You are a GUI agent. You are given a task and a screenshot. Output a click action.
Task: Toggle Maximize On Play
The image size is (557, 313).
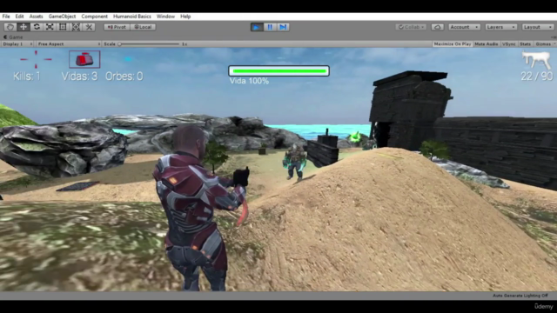453,44
